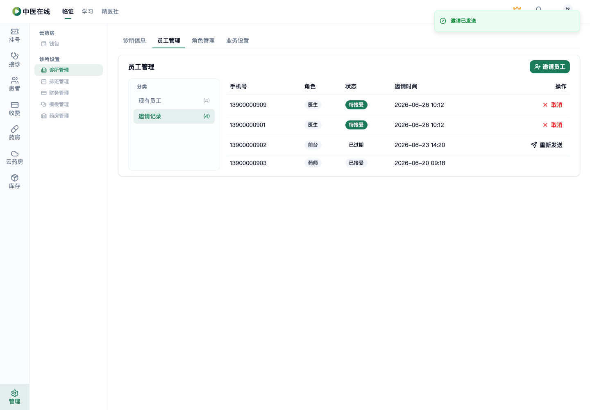Click the invite time 2026-06-23 14:20
Image resolution: width=590 pixels, height=410 pixels.
(x=420, y=145)
